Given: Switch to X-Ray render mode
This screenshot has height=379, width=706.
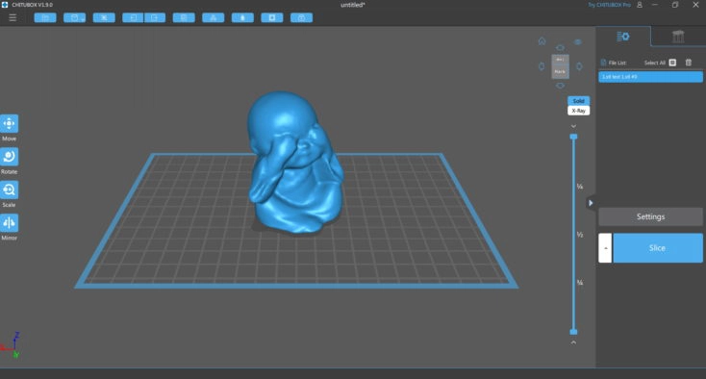Looking at the screenshot, I should click(579, 111).
